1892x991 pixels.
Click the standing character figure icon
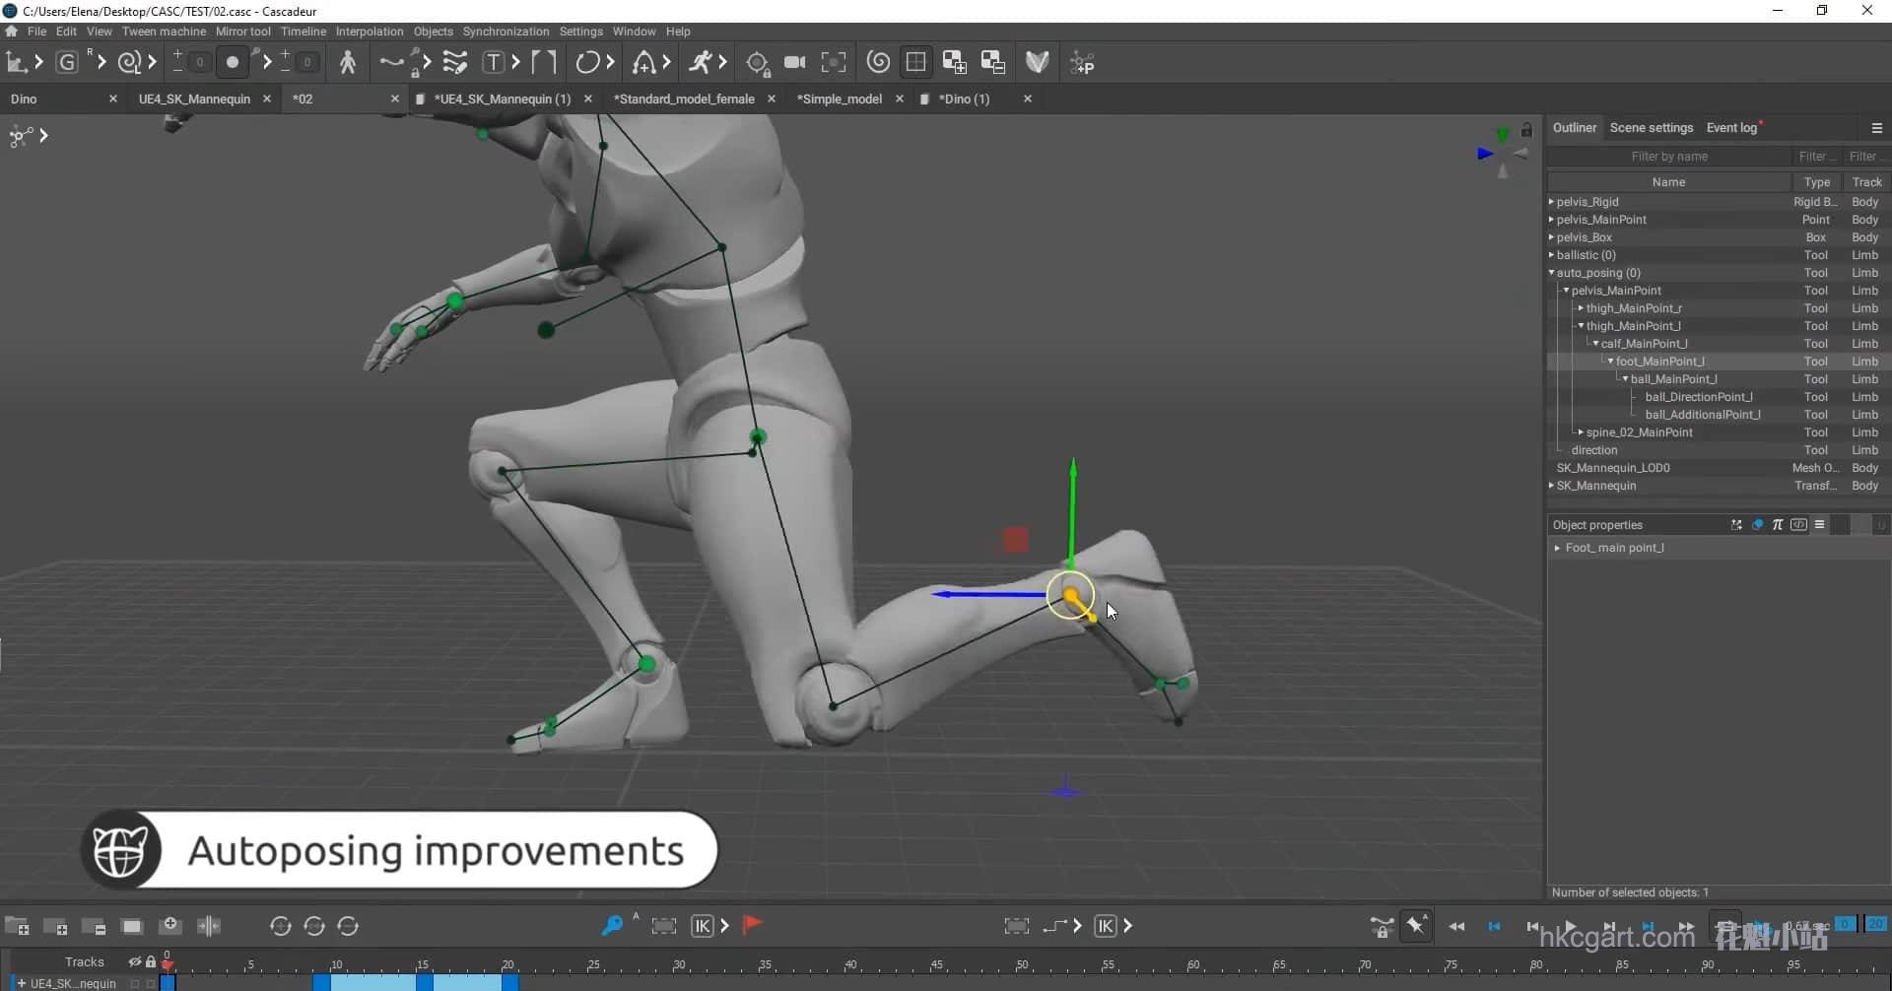tap(348, 63)
